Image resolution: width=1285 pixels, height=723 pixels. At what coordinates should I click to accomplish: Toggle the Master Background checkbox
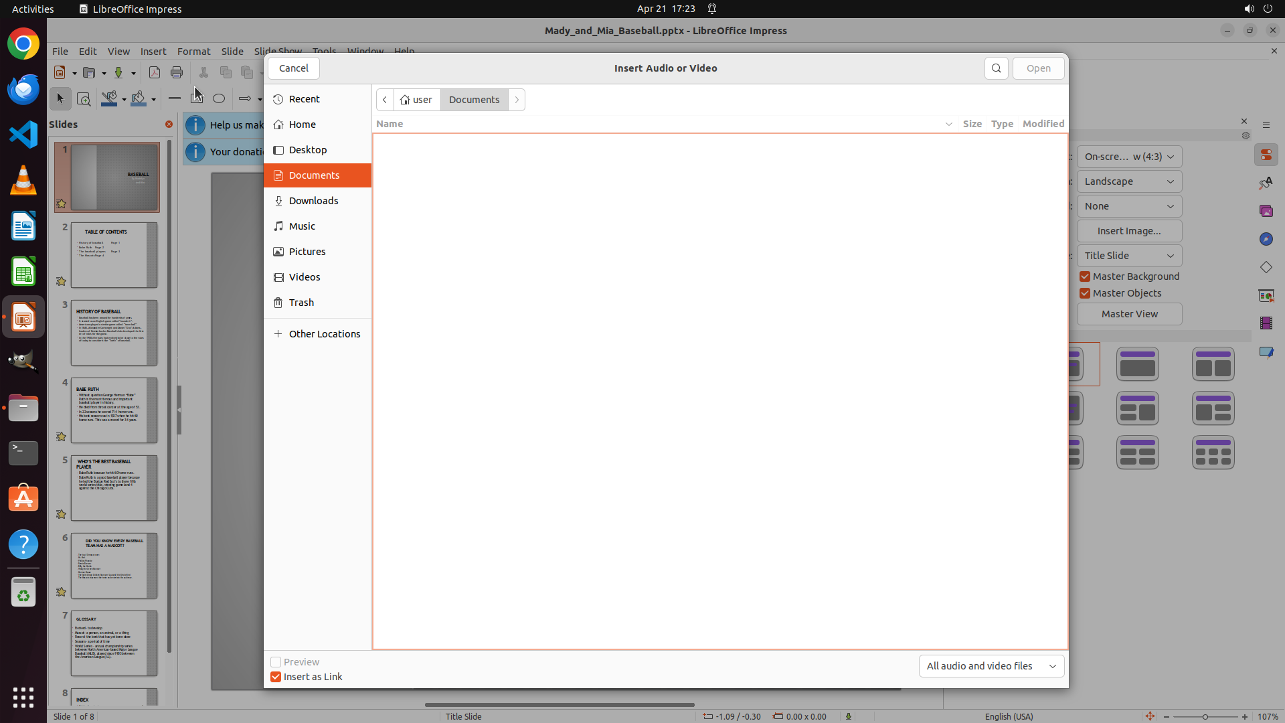(x=1085, y=276)
